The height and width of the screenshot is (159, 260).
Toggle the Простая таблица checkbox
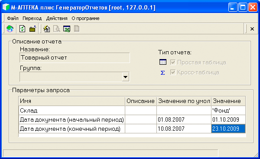173,63
